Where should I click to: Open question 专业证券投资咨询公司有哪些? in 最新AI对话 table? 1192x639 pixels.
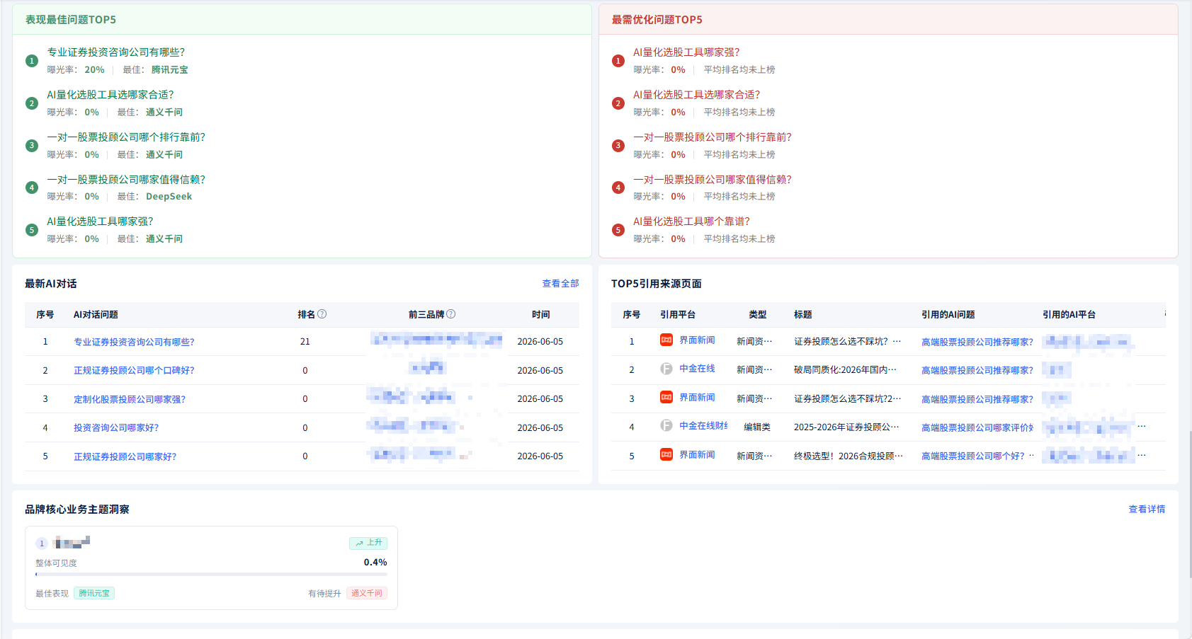pyautogui.click(x=134, y=342)
